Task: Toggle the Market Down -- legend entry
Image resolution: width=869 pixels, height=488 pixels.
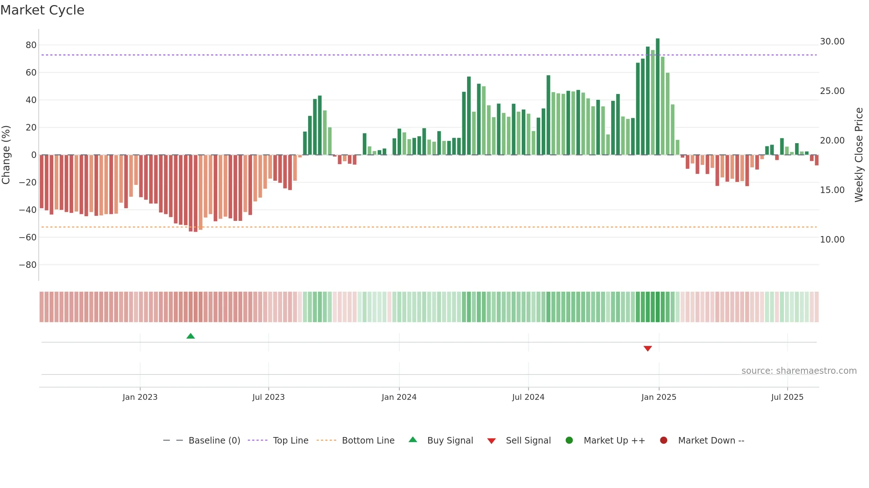Action: [702, 440]
